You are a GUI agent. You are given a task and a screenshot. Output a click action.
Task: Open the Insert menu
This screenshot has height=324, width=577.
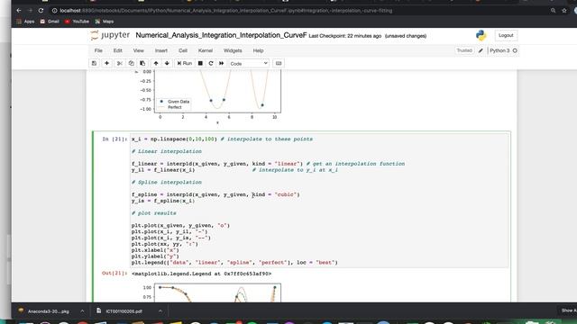pyautogui.click(x=161, y=50)
